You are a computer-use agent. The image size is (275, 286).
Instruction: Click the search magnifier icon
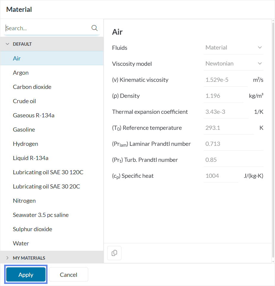pos(94,28)
